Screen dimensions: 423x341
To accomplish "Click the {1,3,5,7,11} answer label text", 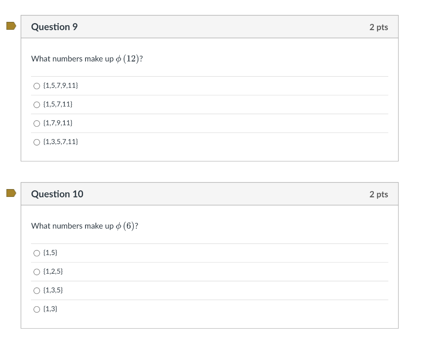I will (61, 142).
